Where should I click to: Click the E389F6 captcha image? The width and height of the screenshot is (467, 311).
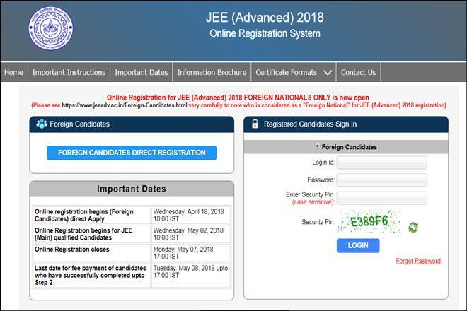tap(369, 222)
